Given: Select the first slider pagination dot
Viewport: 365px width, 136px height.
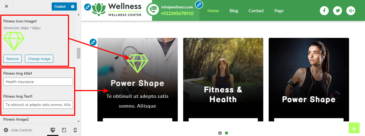Looking at the screenshot, I should [220, 133].
